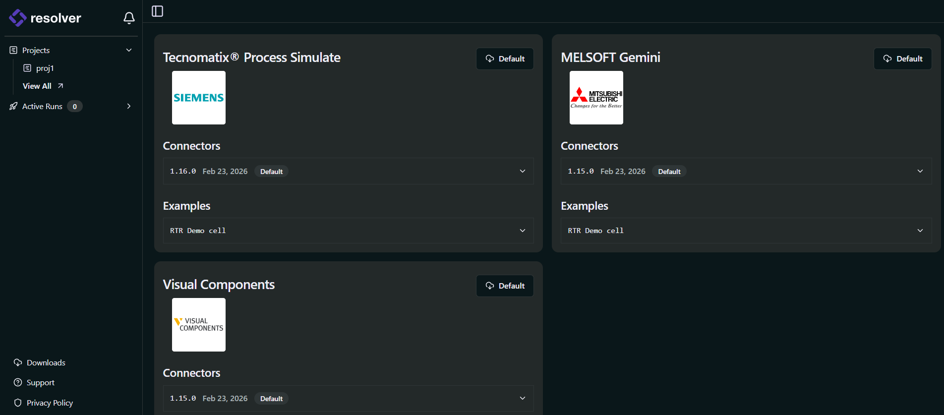Click the Siemens logo thumbnail
The height and width of the screenshot is (415, 944).
click(x=199, y=98)
